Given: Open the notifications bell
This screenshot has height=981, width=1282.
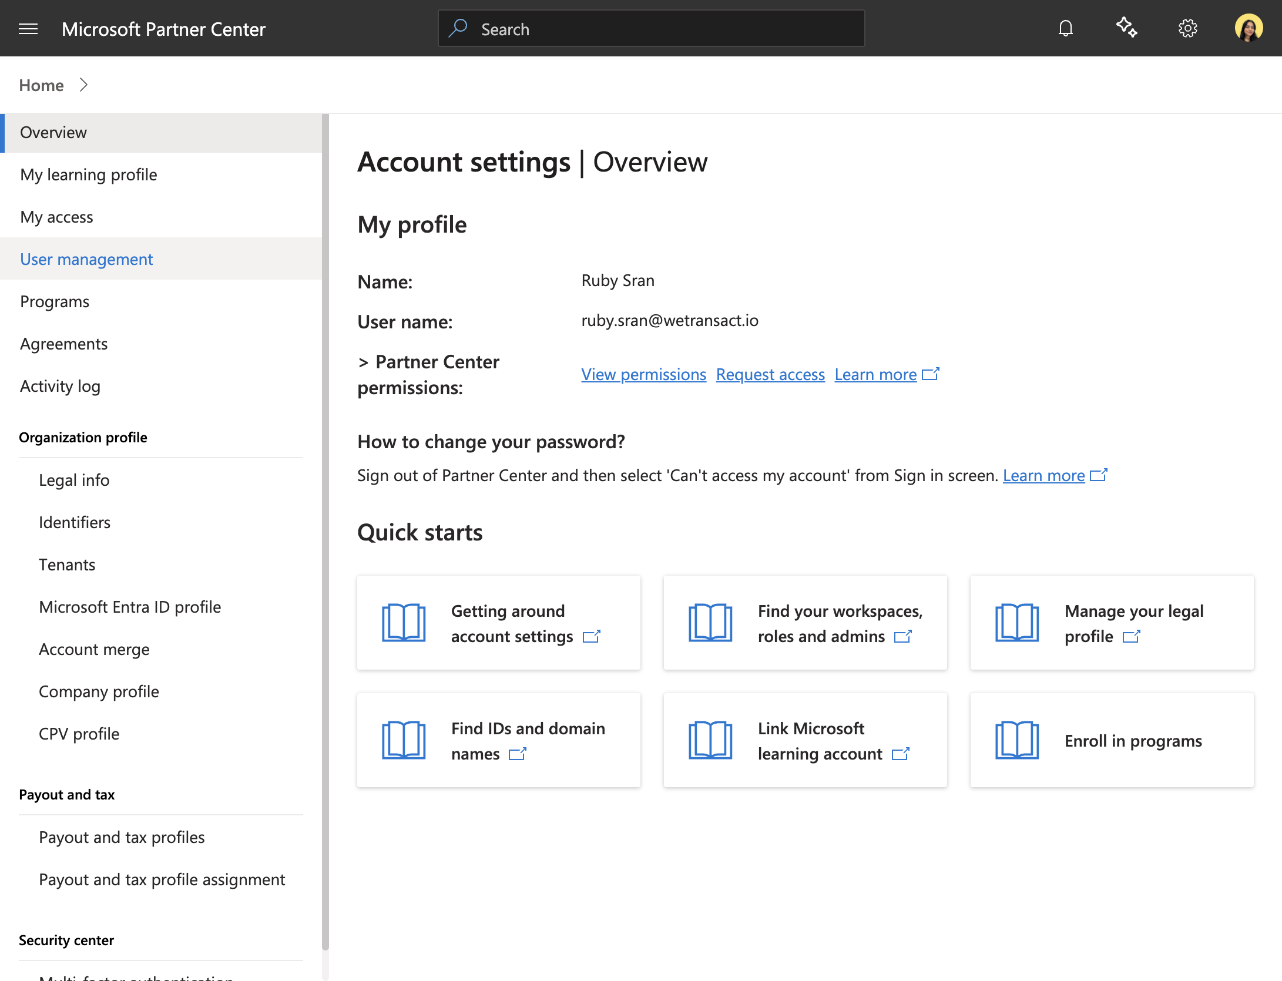Looking at the screenshot, I should (x=1066, y=28).
